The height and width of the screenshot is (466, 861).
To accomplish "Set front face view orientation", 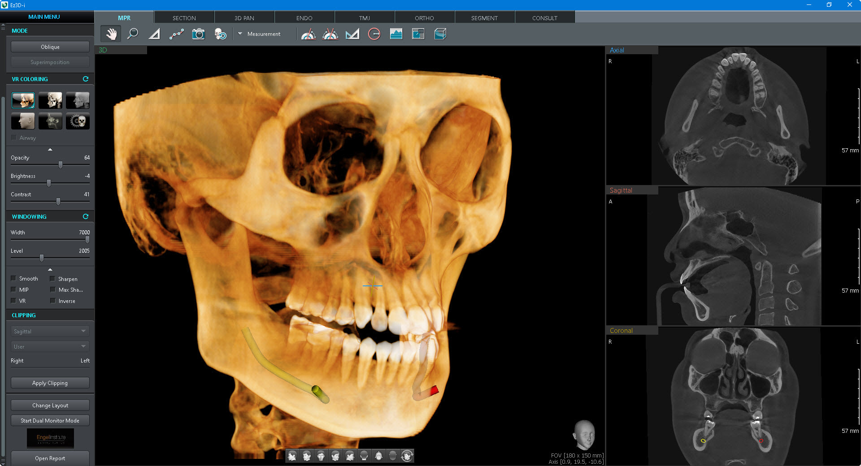I will point(321,456).
